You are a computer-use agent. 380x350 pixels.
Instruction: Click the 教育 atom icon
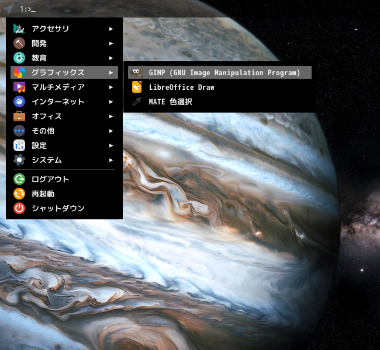pos(19,58)
